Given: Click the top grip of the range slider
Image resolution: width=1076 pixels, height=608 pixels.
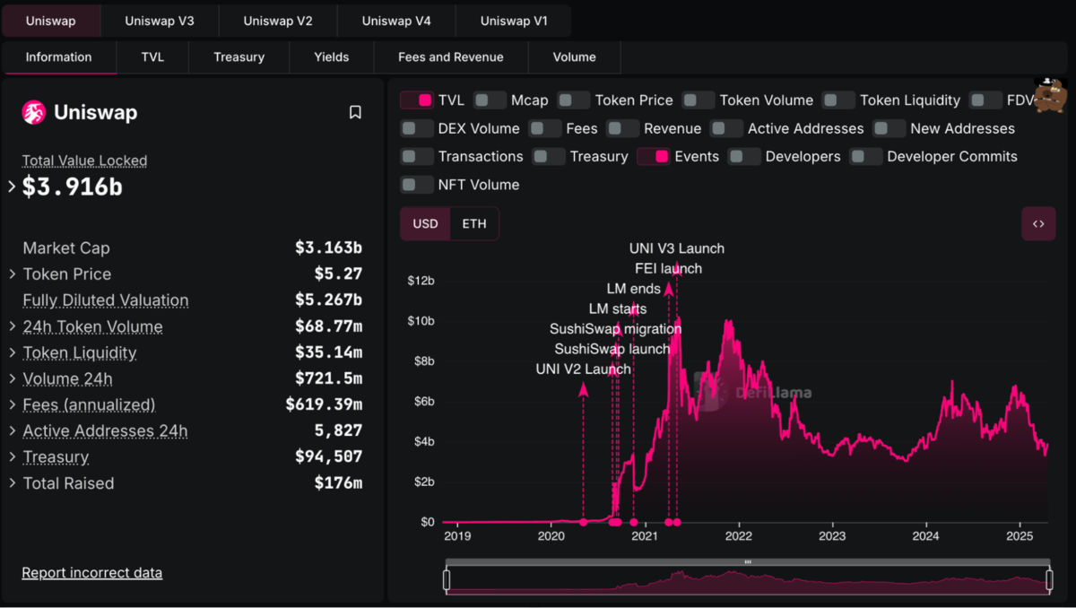Looking at the screenshot, I should point(748,562).
